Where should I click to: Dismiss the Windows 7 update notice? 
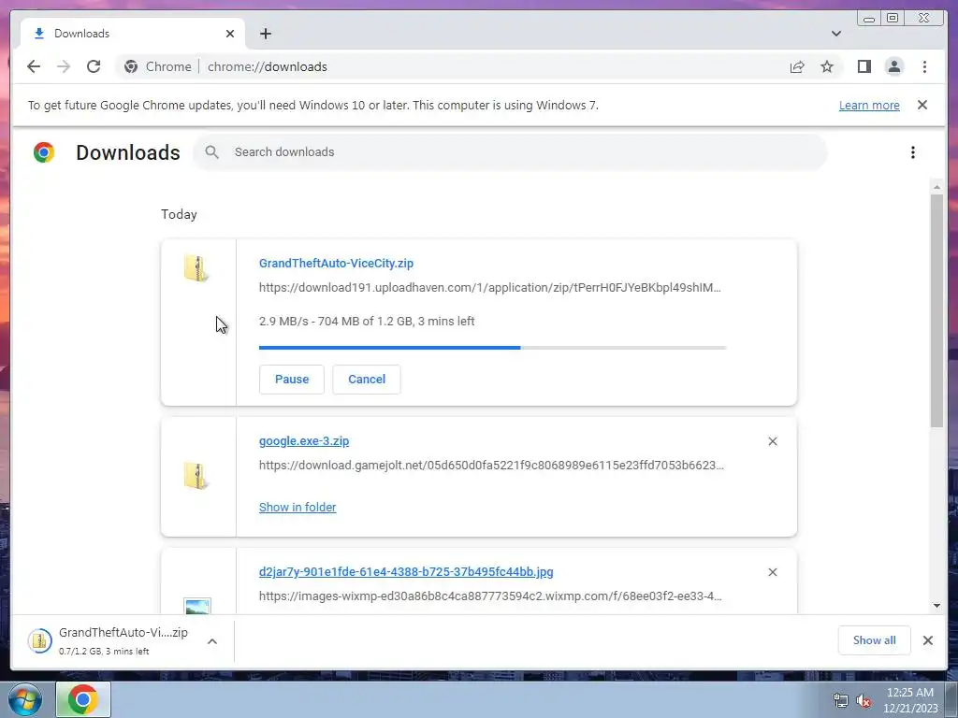[922, 105]
